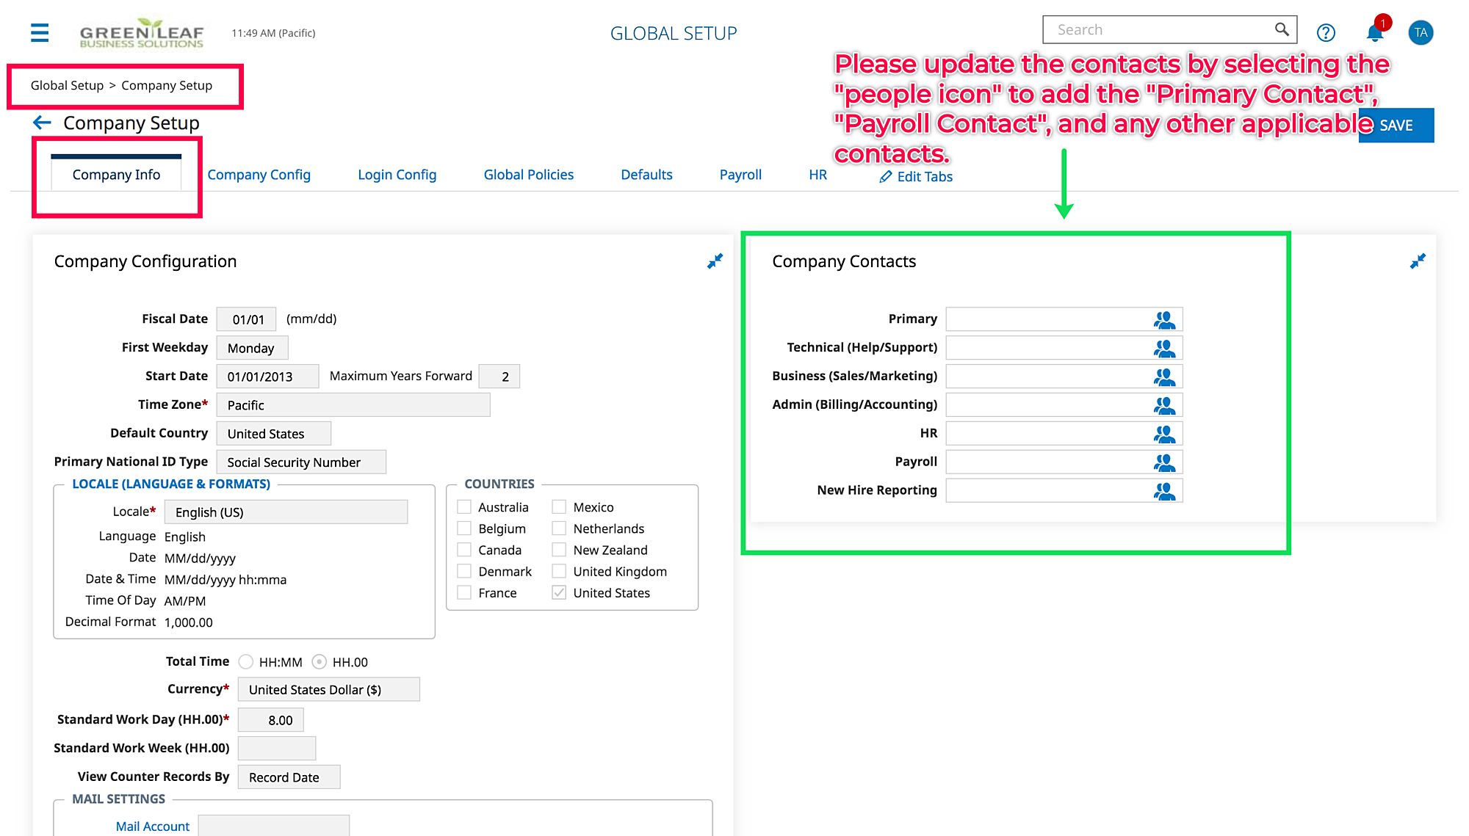Click people icon for New Hire Reporting
The image size is (1469, 836).
coord(1164,491)
